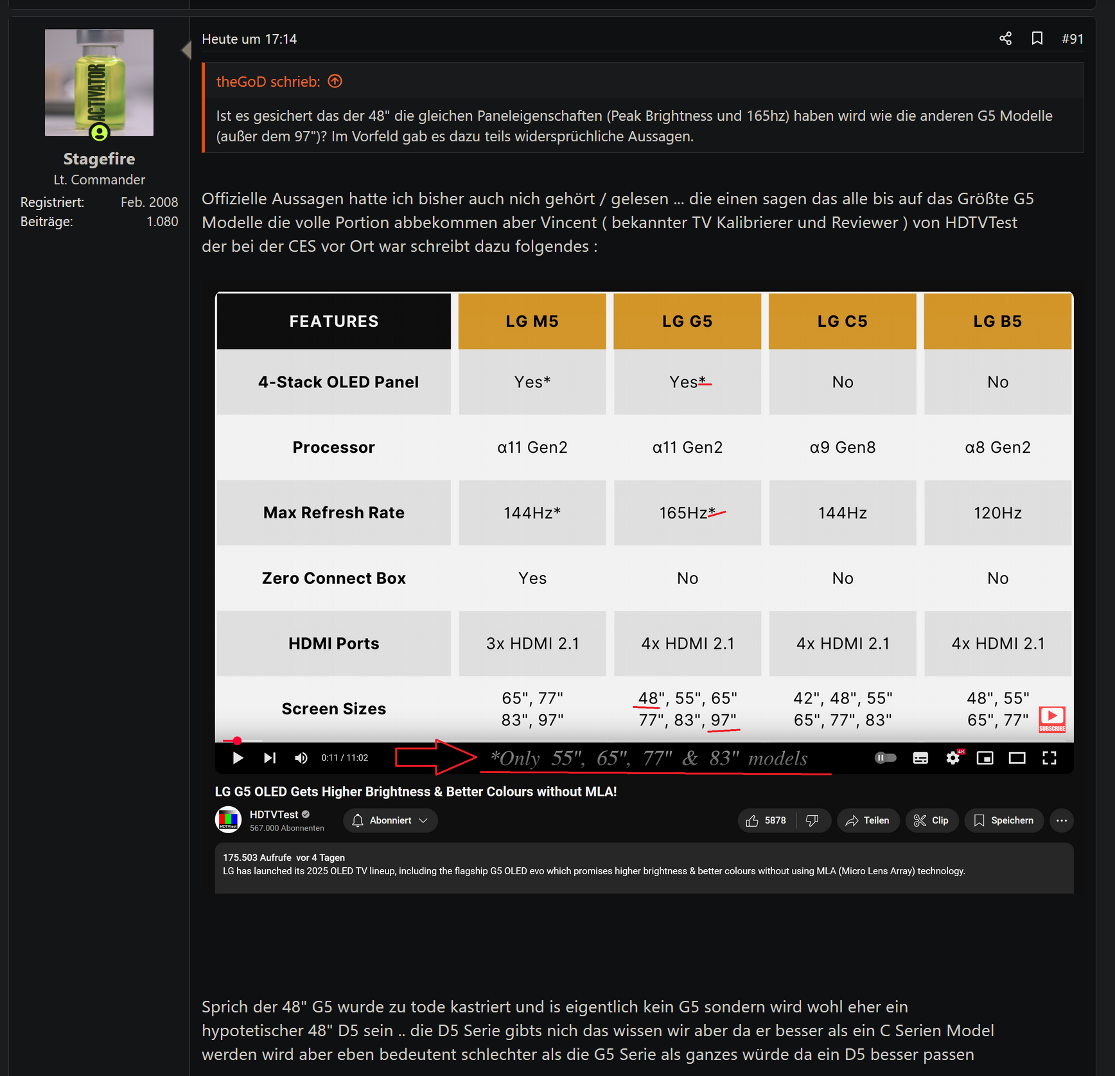Disable the autoplay toggle
This screenshot has width=1115, height=1076.
[x=886, y=758]
